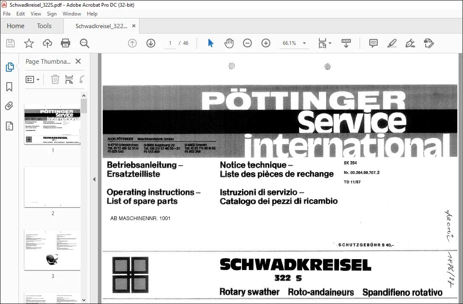Image resolution: width=463 pixels, height=304 pixels.
Task: Zoom out with minus circle
Action: [x=247, y=43]
